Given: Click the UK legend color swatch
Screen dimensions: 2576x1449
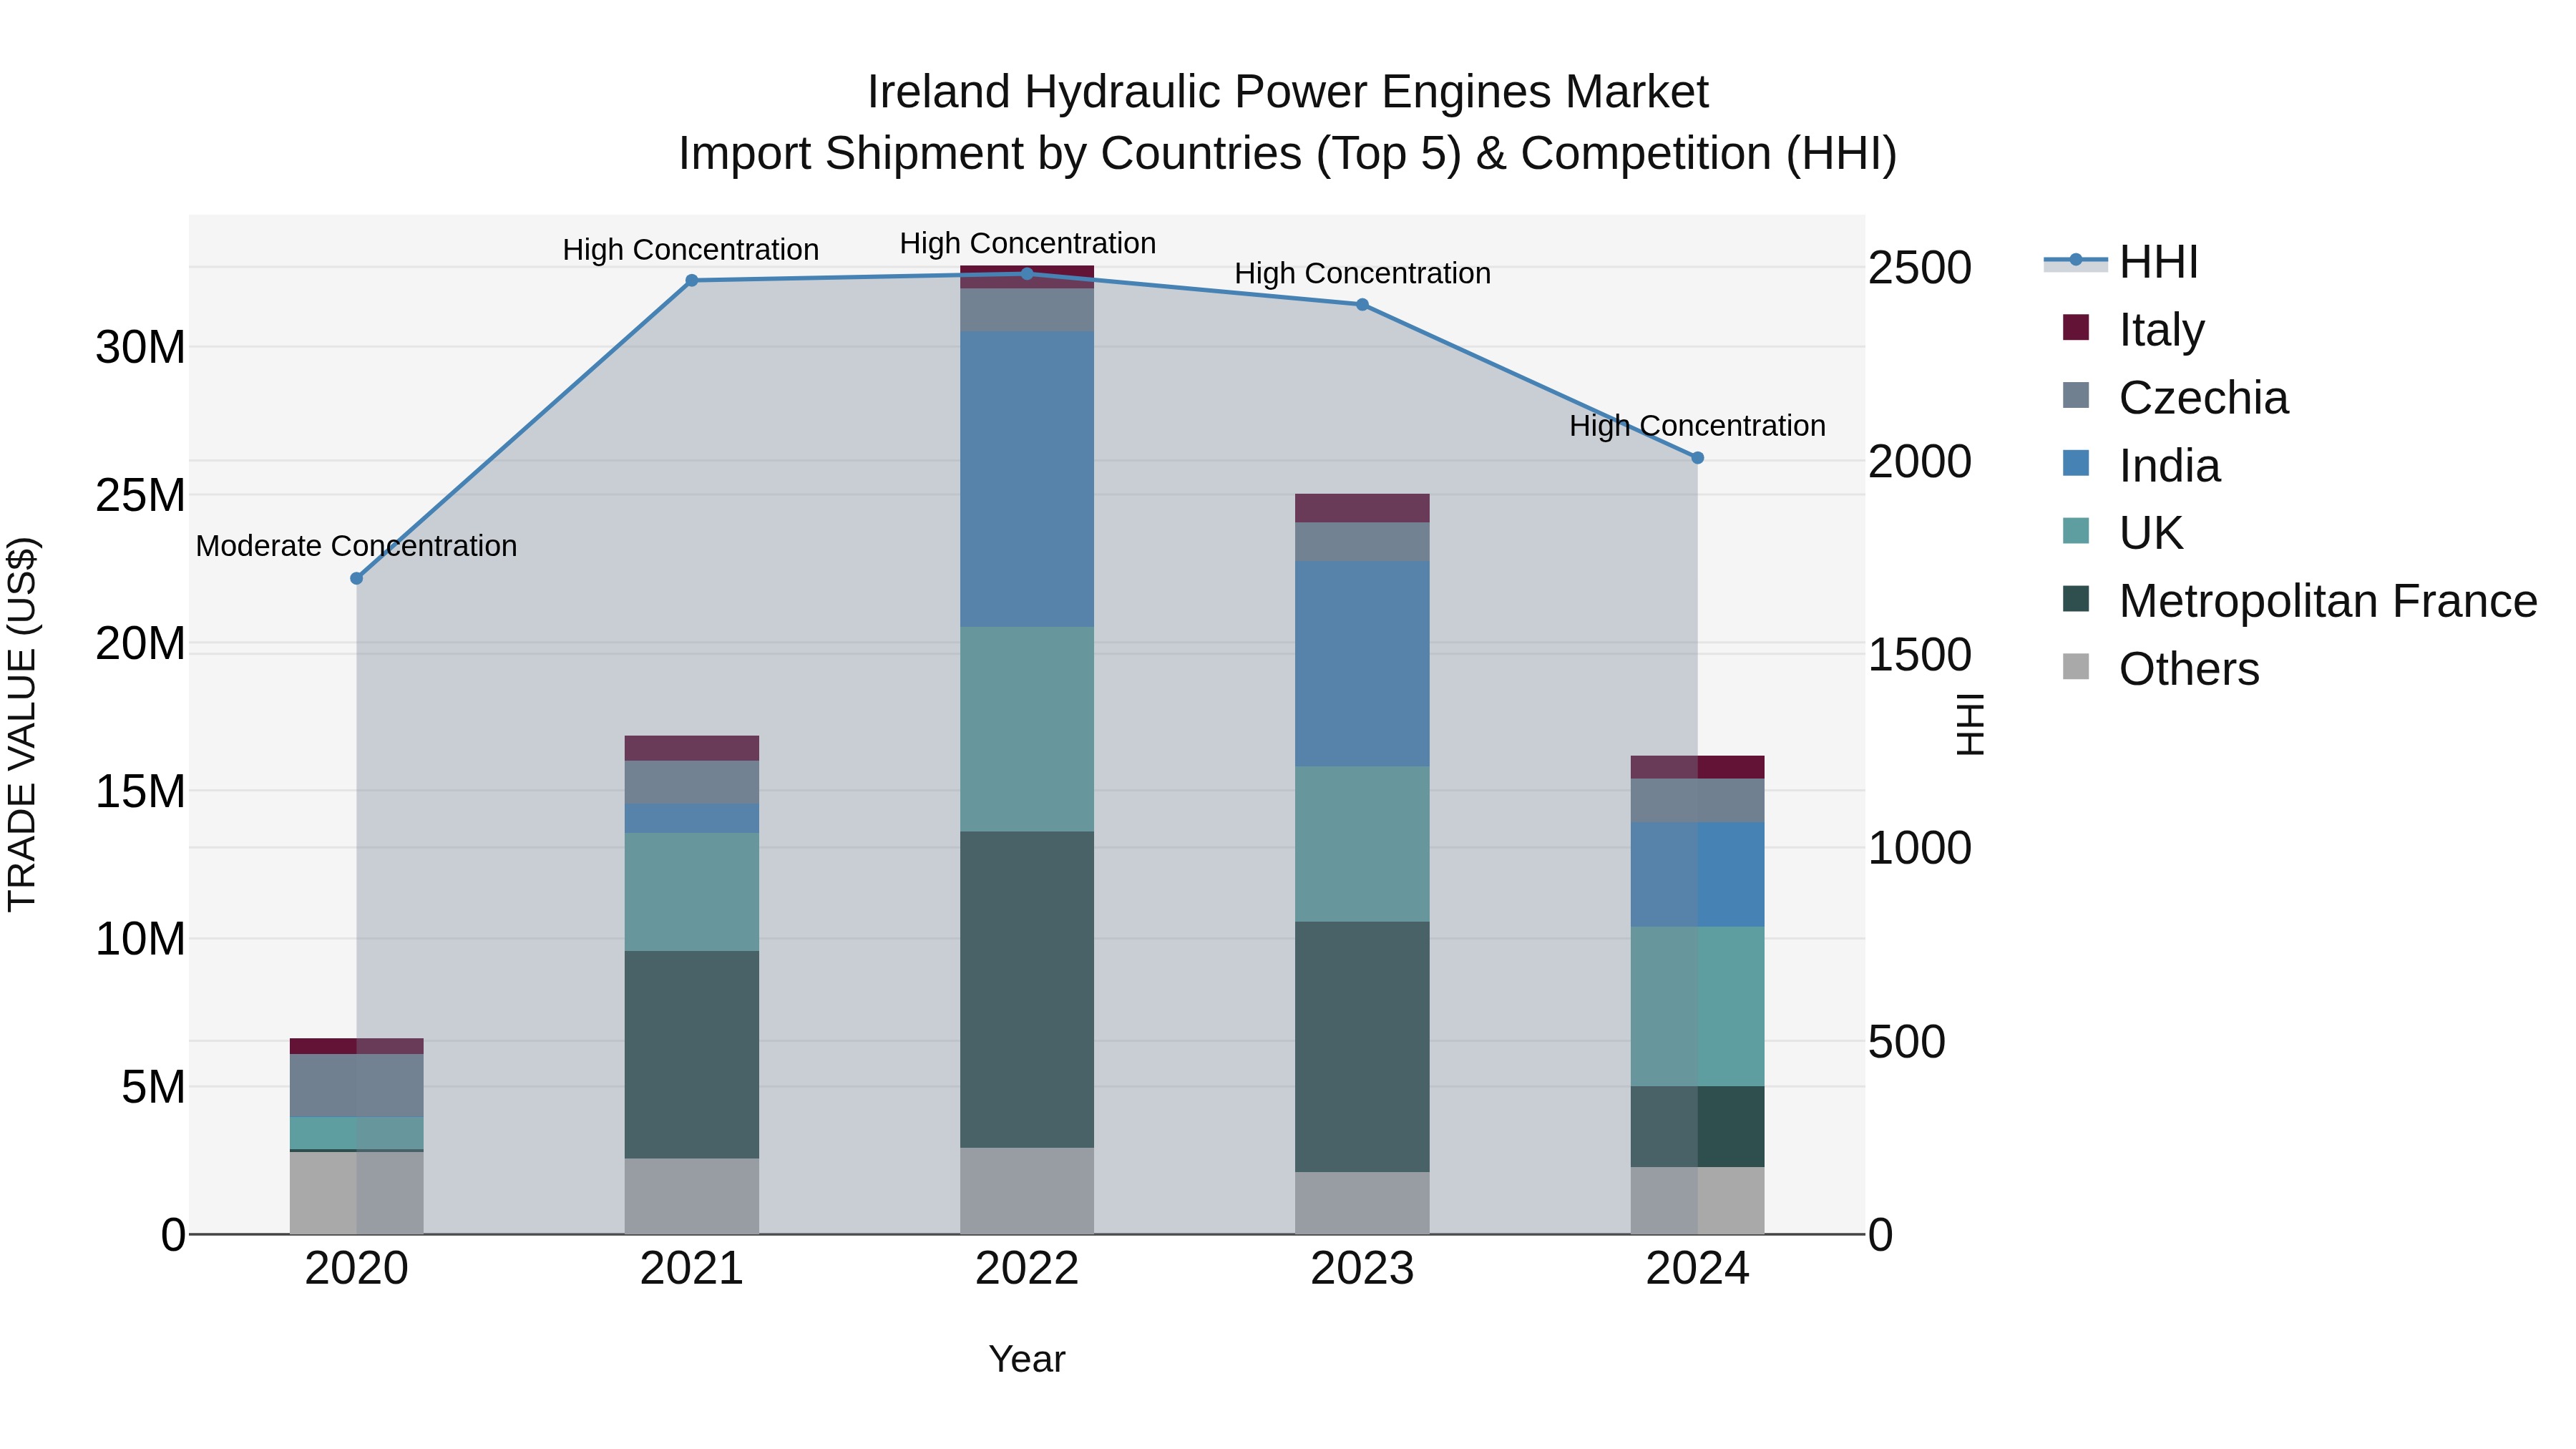Looking at the screenshot, I should (2076, 531).
